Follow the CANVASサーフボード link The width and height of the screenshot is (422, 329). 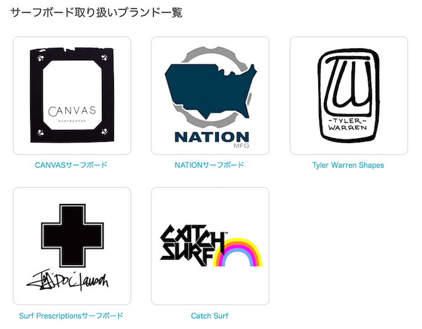click(71, 165)
